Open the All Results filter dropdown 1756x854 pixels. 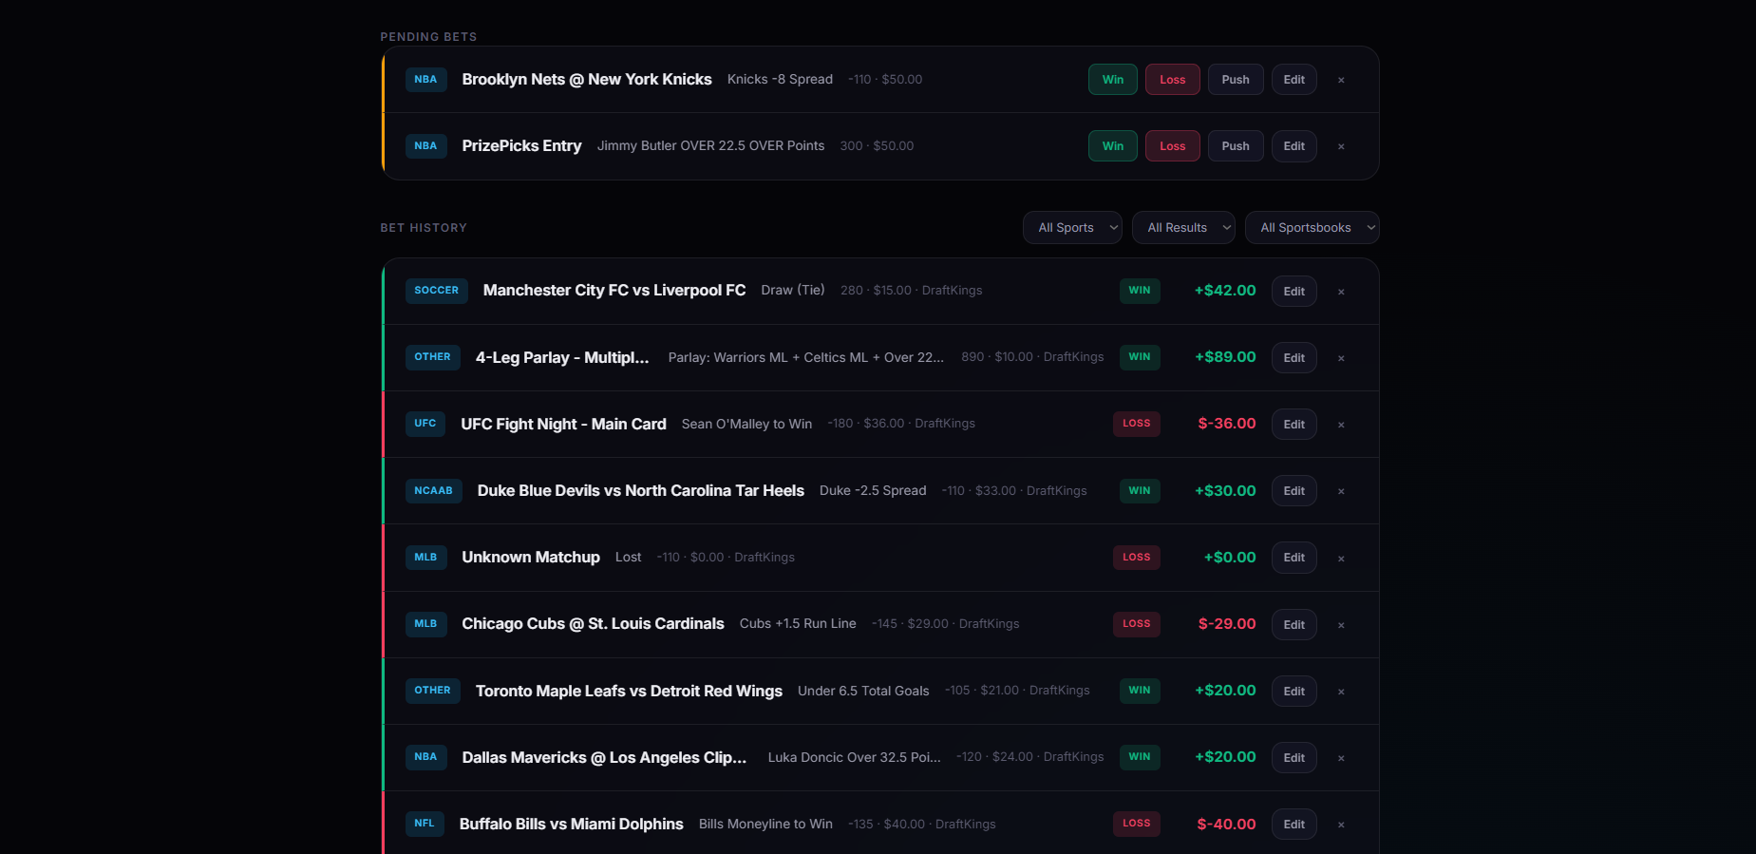click(x=1183, y=228)
